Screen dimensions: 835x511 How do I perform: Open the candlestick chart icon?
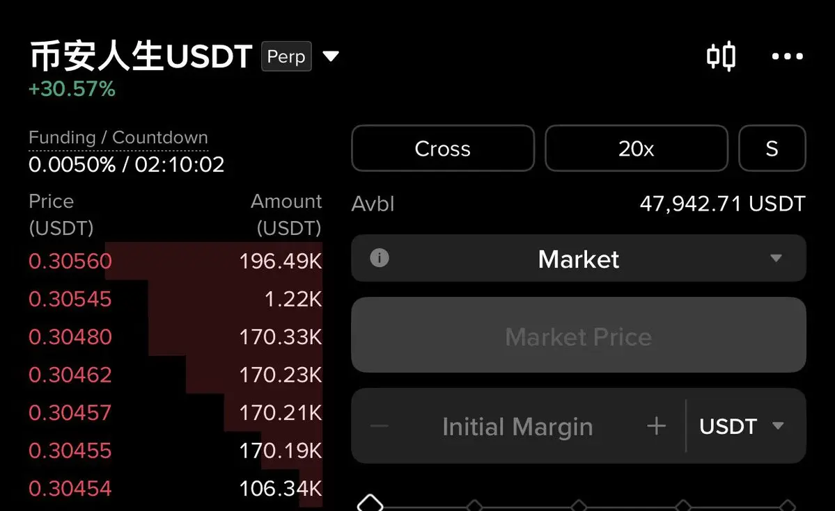(721, 56)
